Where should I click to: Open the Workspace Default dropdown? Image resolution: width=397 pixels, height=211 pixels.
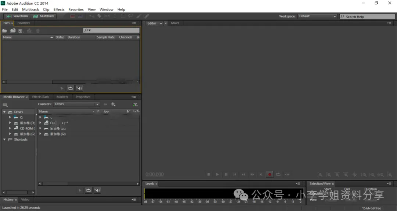317,16
